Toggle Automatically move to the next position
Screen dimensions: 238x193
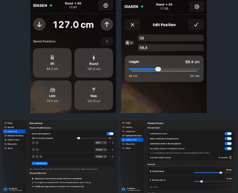[x=228, y=144]
